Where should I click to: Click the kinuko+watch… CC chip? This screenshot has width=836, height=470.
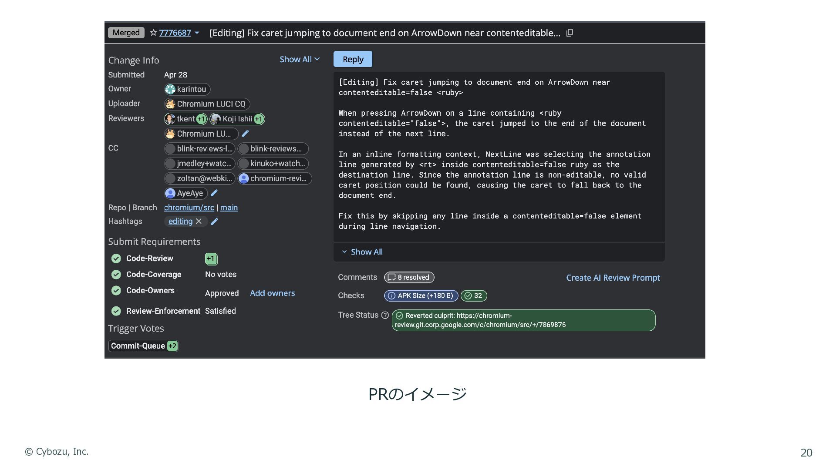[x=273, y=164]
